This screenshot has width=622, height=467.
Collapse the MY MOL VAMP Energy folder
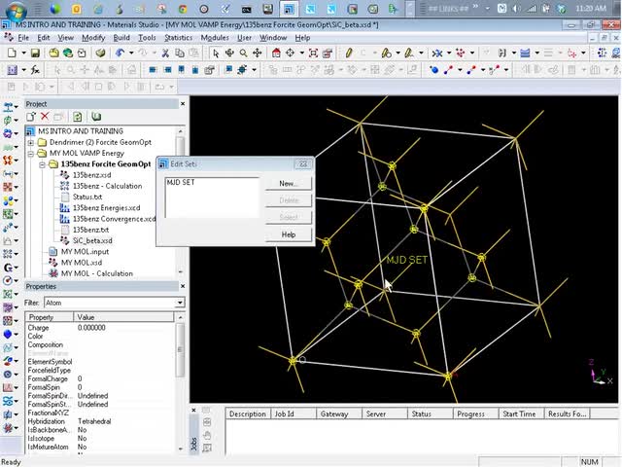[x=31, y=153]
